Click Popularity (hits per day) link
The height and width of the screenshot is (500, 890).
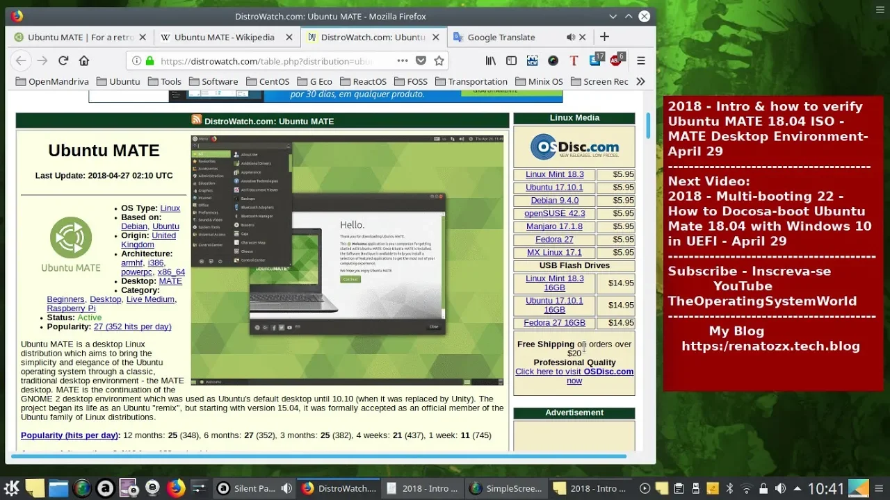tap(70, 435)
